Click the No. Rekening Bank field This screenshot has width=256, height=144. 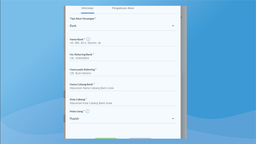123,58
